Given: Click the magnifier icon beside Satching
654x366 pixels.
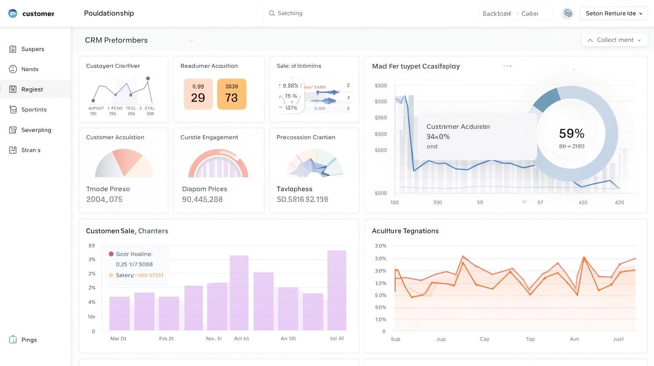Looking at the screenshot, I should click(272, 13).
